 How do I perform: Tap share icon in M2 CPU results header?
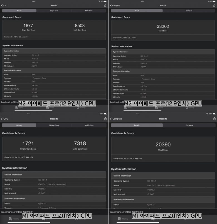[105, 5]
